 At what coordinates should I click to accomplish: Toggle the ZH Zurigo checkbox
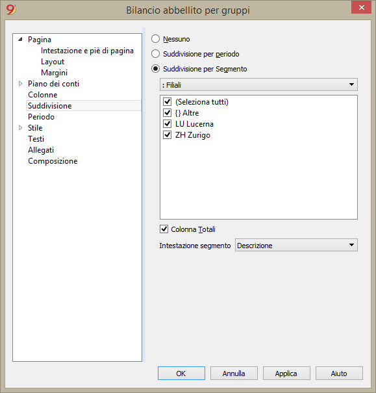pyautogui.click(x=167, y=135)
